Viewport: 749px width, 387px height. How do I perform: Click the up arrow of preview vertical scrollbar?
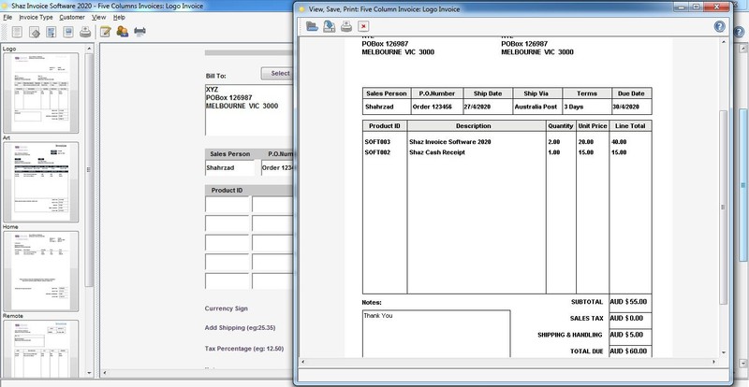(723, 42)
